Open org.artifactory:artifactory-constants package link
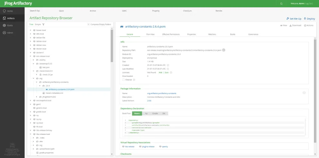This screenshot has height=158, width=319. pyautogui.click(x=161, y=93)
